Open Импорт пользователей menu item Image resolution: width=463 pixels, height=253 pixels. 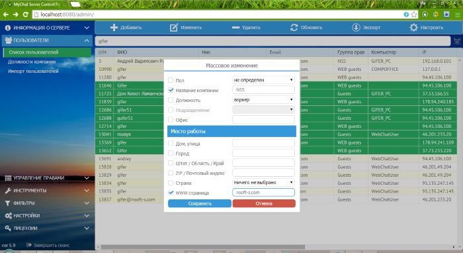33,72
